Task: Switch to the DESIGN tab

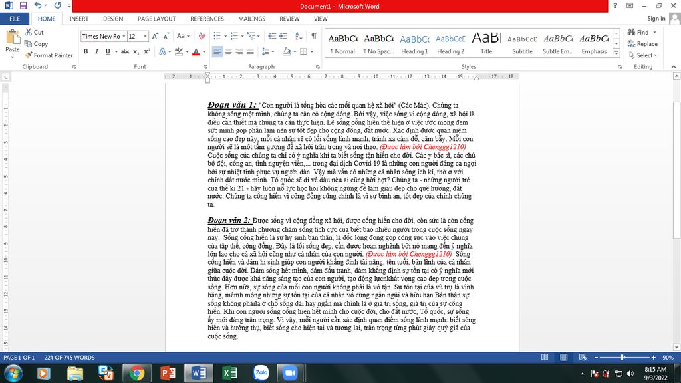Action: [113, 19]
